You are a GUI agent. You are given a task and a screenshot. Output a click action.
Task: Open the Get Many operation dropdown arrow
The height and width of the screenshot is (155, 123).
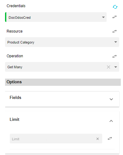115,67
